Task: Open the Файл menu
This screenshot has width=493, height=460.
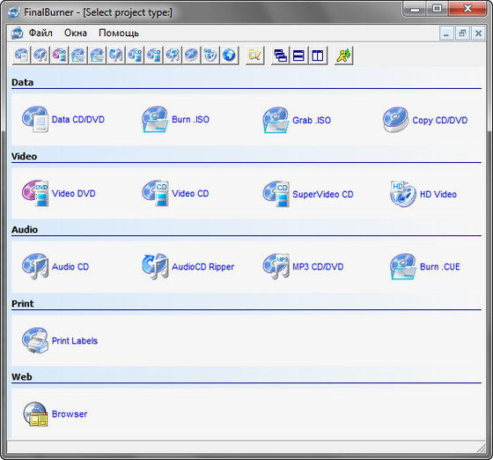Action: coord(40,33)
